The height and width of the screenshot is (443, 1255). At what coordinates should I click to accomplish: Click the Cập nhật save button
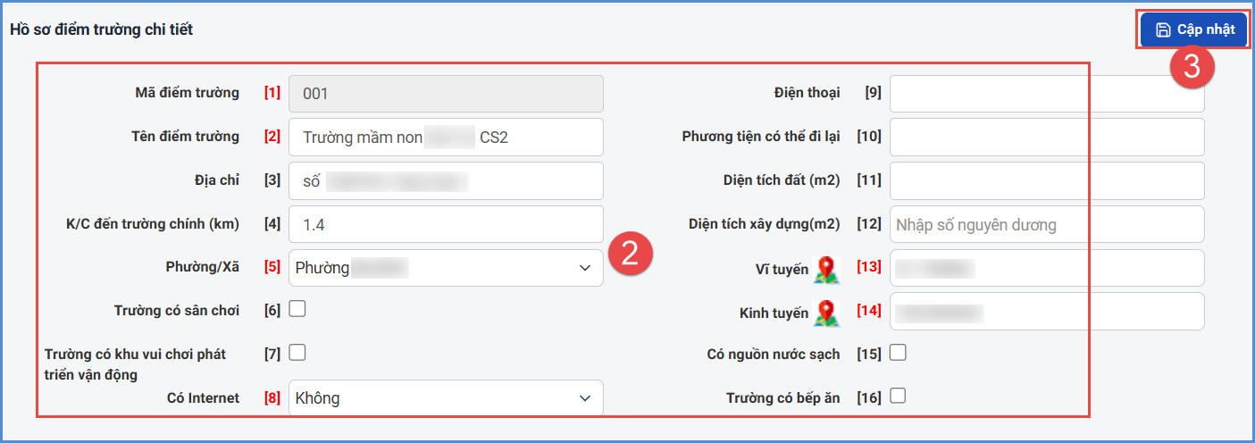1193,29
